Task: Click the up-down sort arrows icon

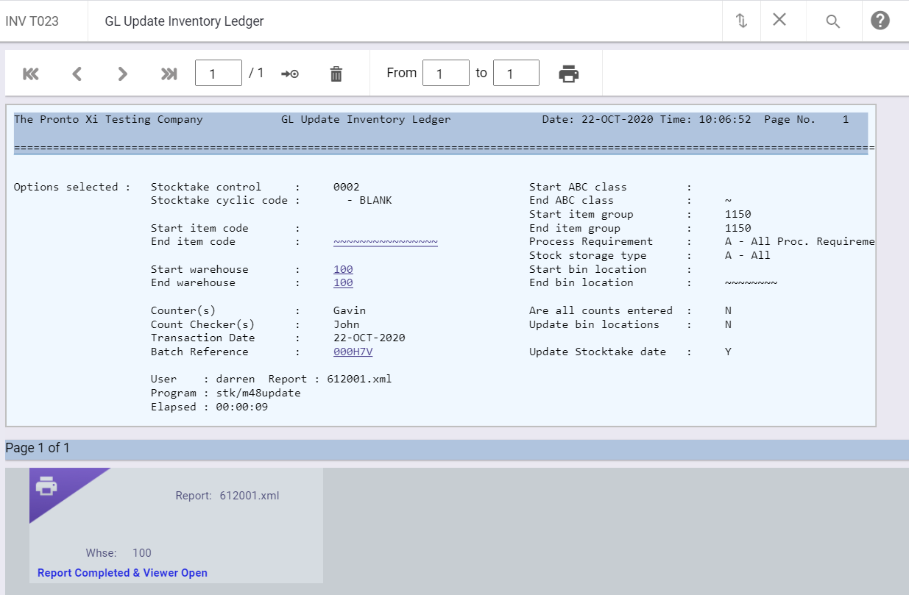Action: pos(742,21)
